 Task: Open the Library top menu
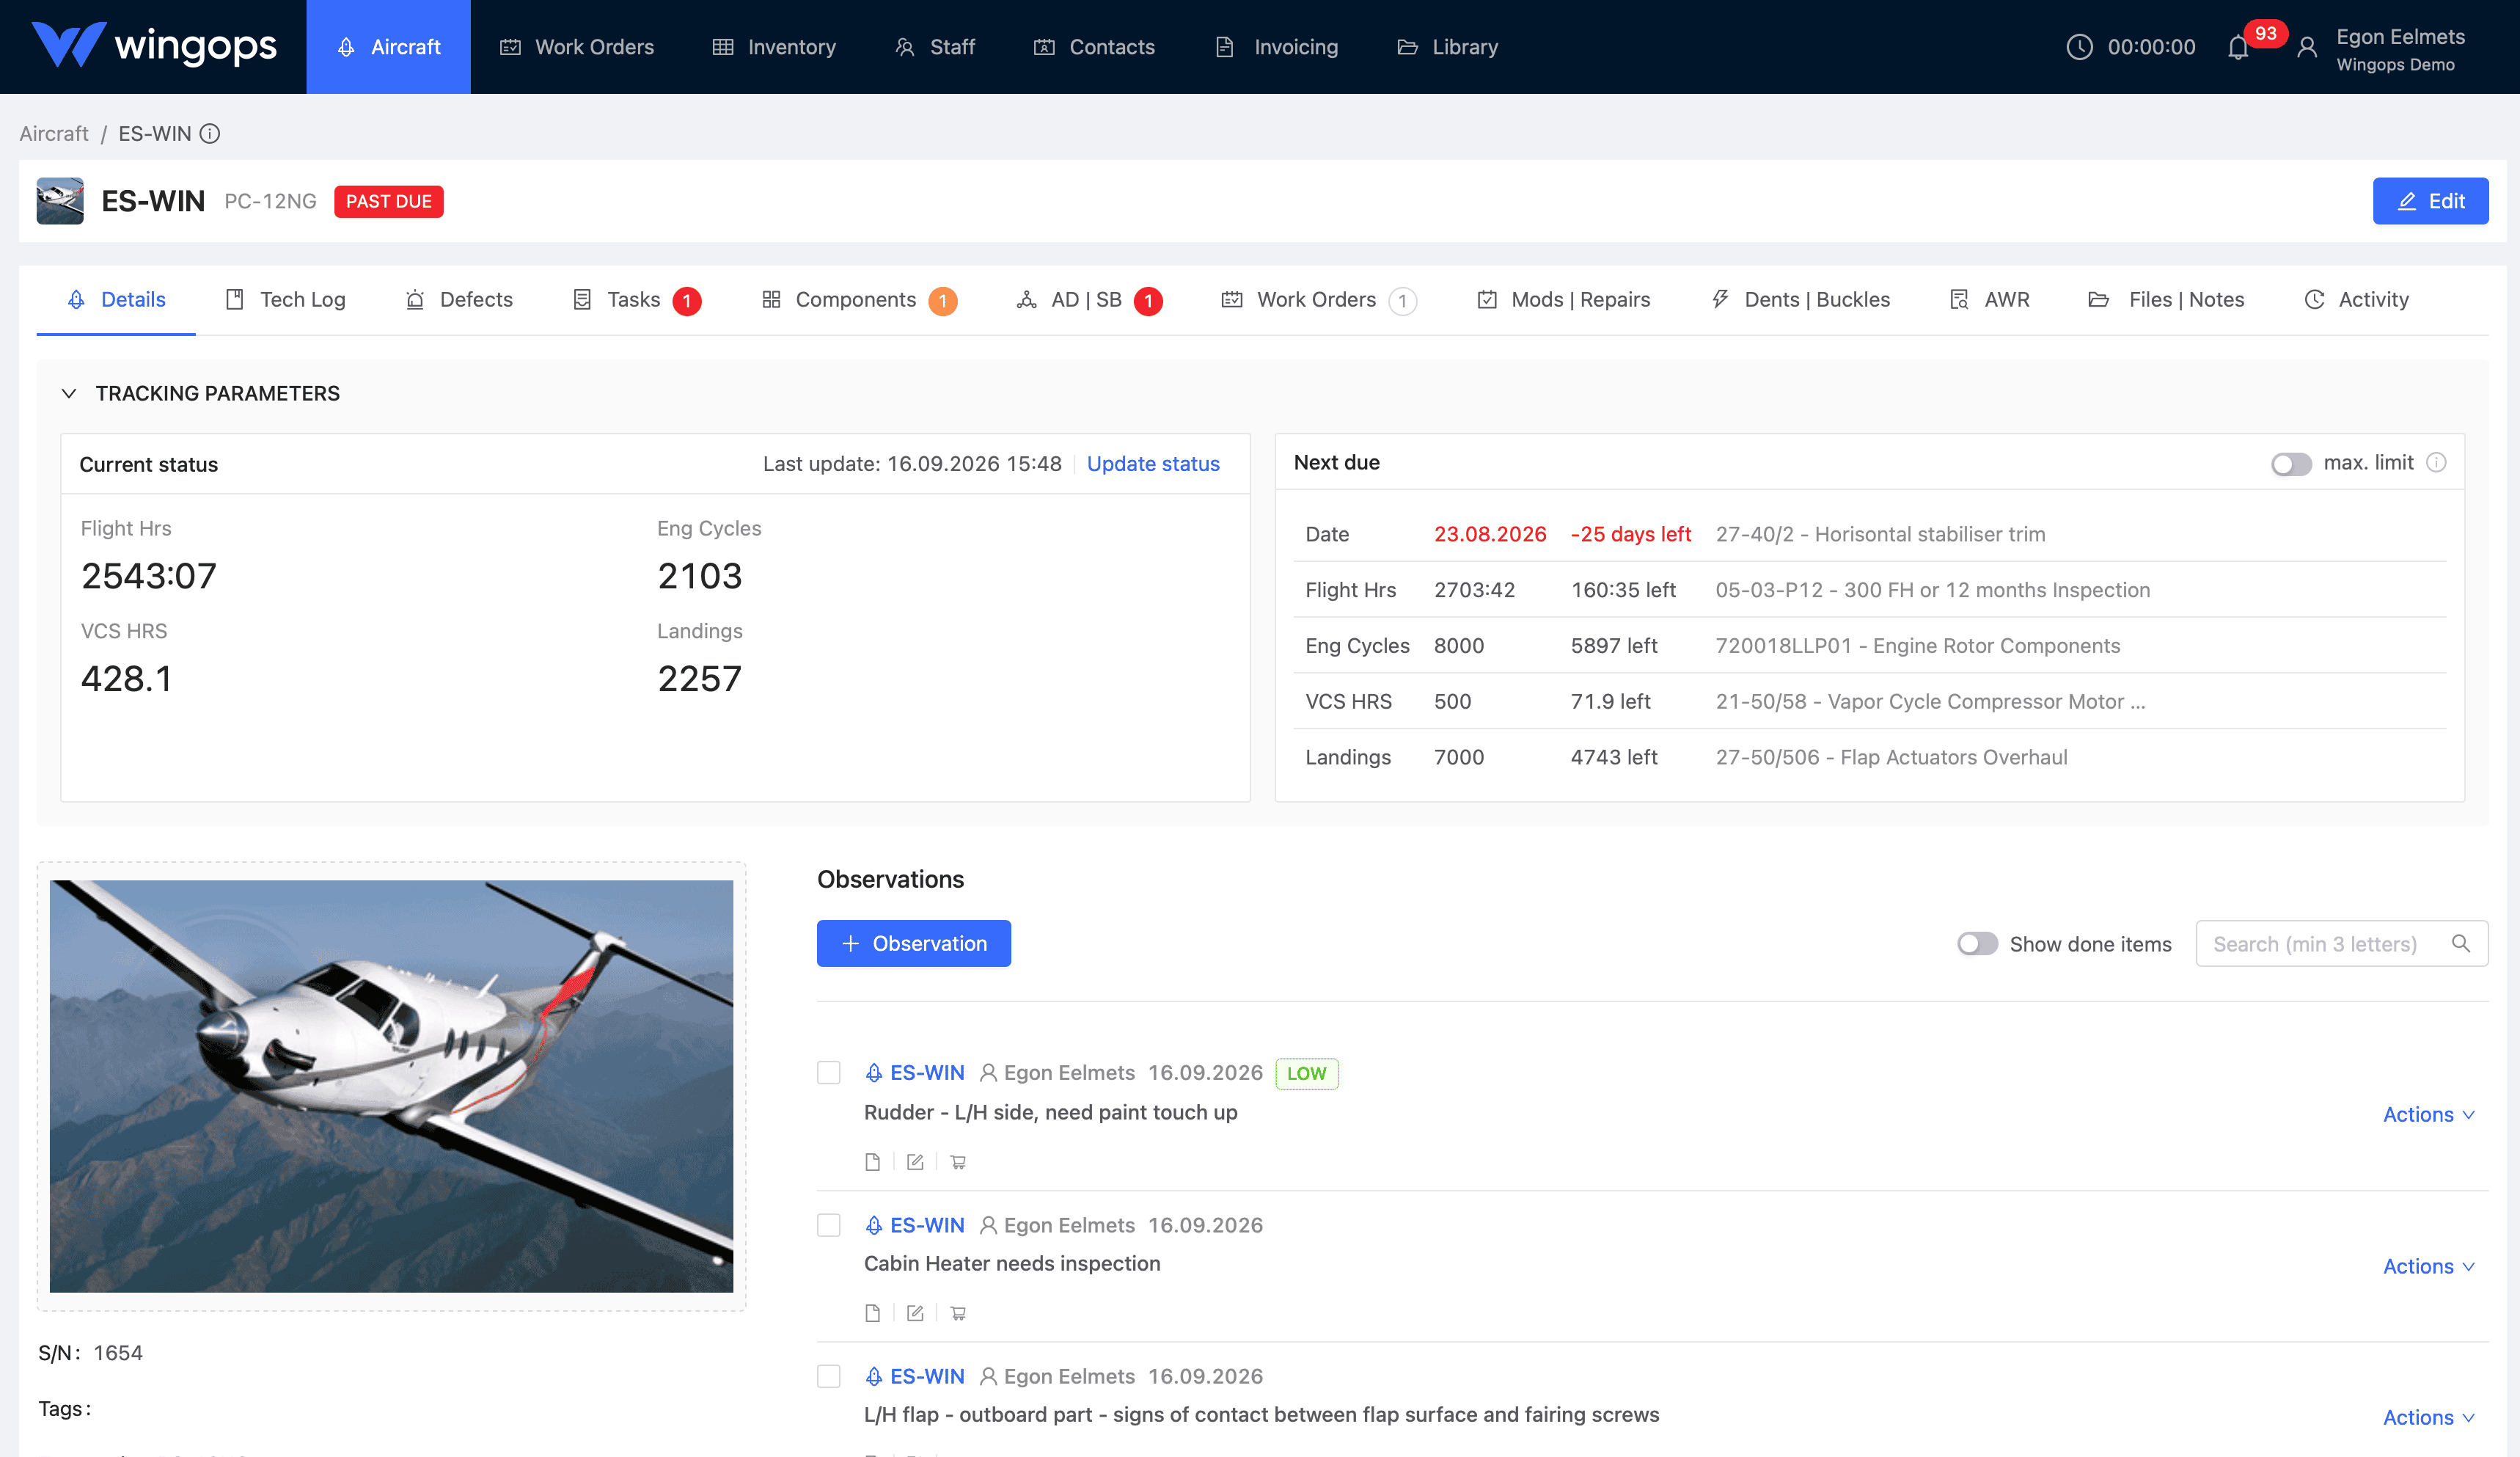click(1448, 47)
